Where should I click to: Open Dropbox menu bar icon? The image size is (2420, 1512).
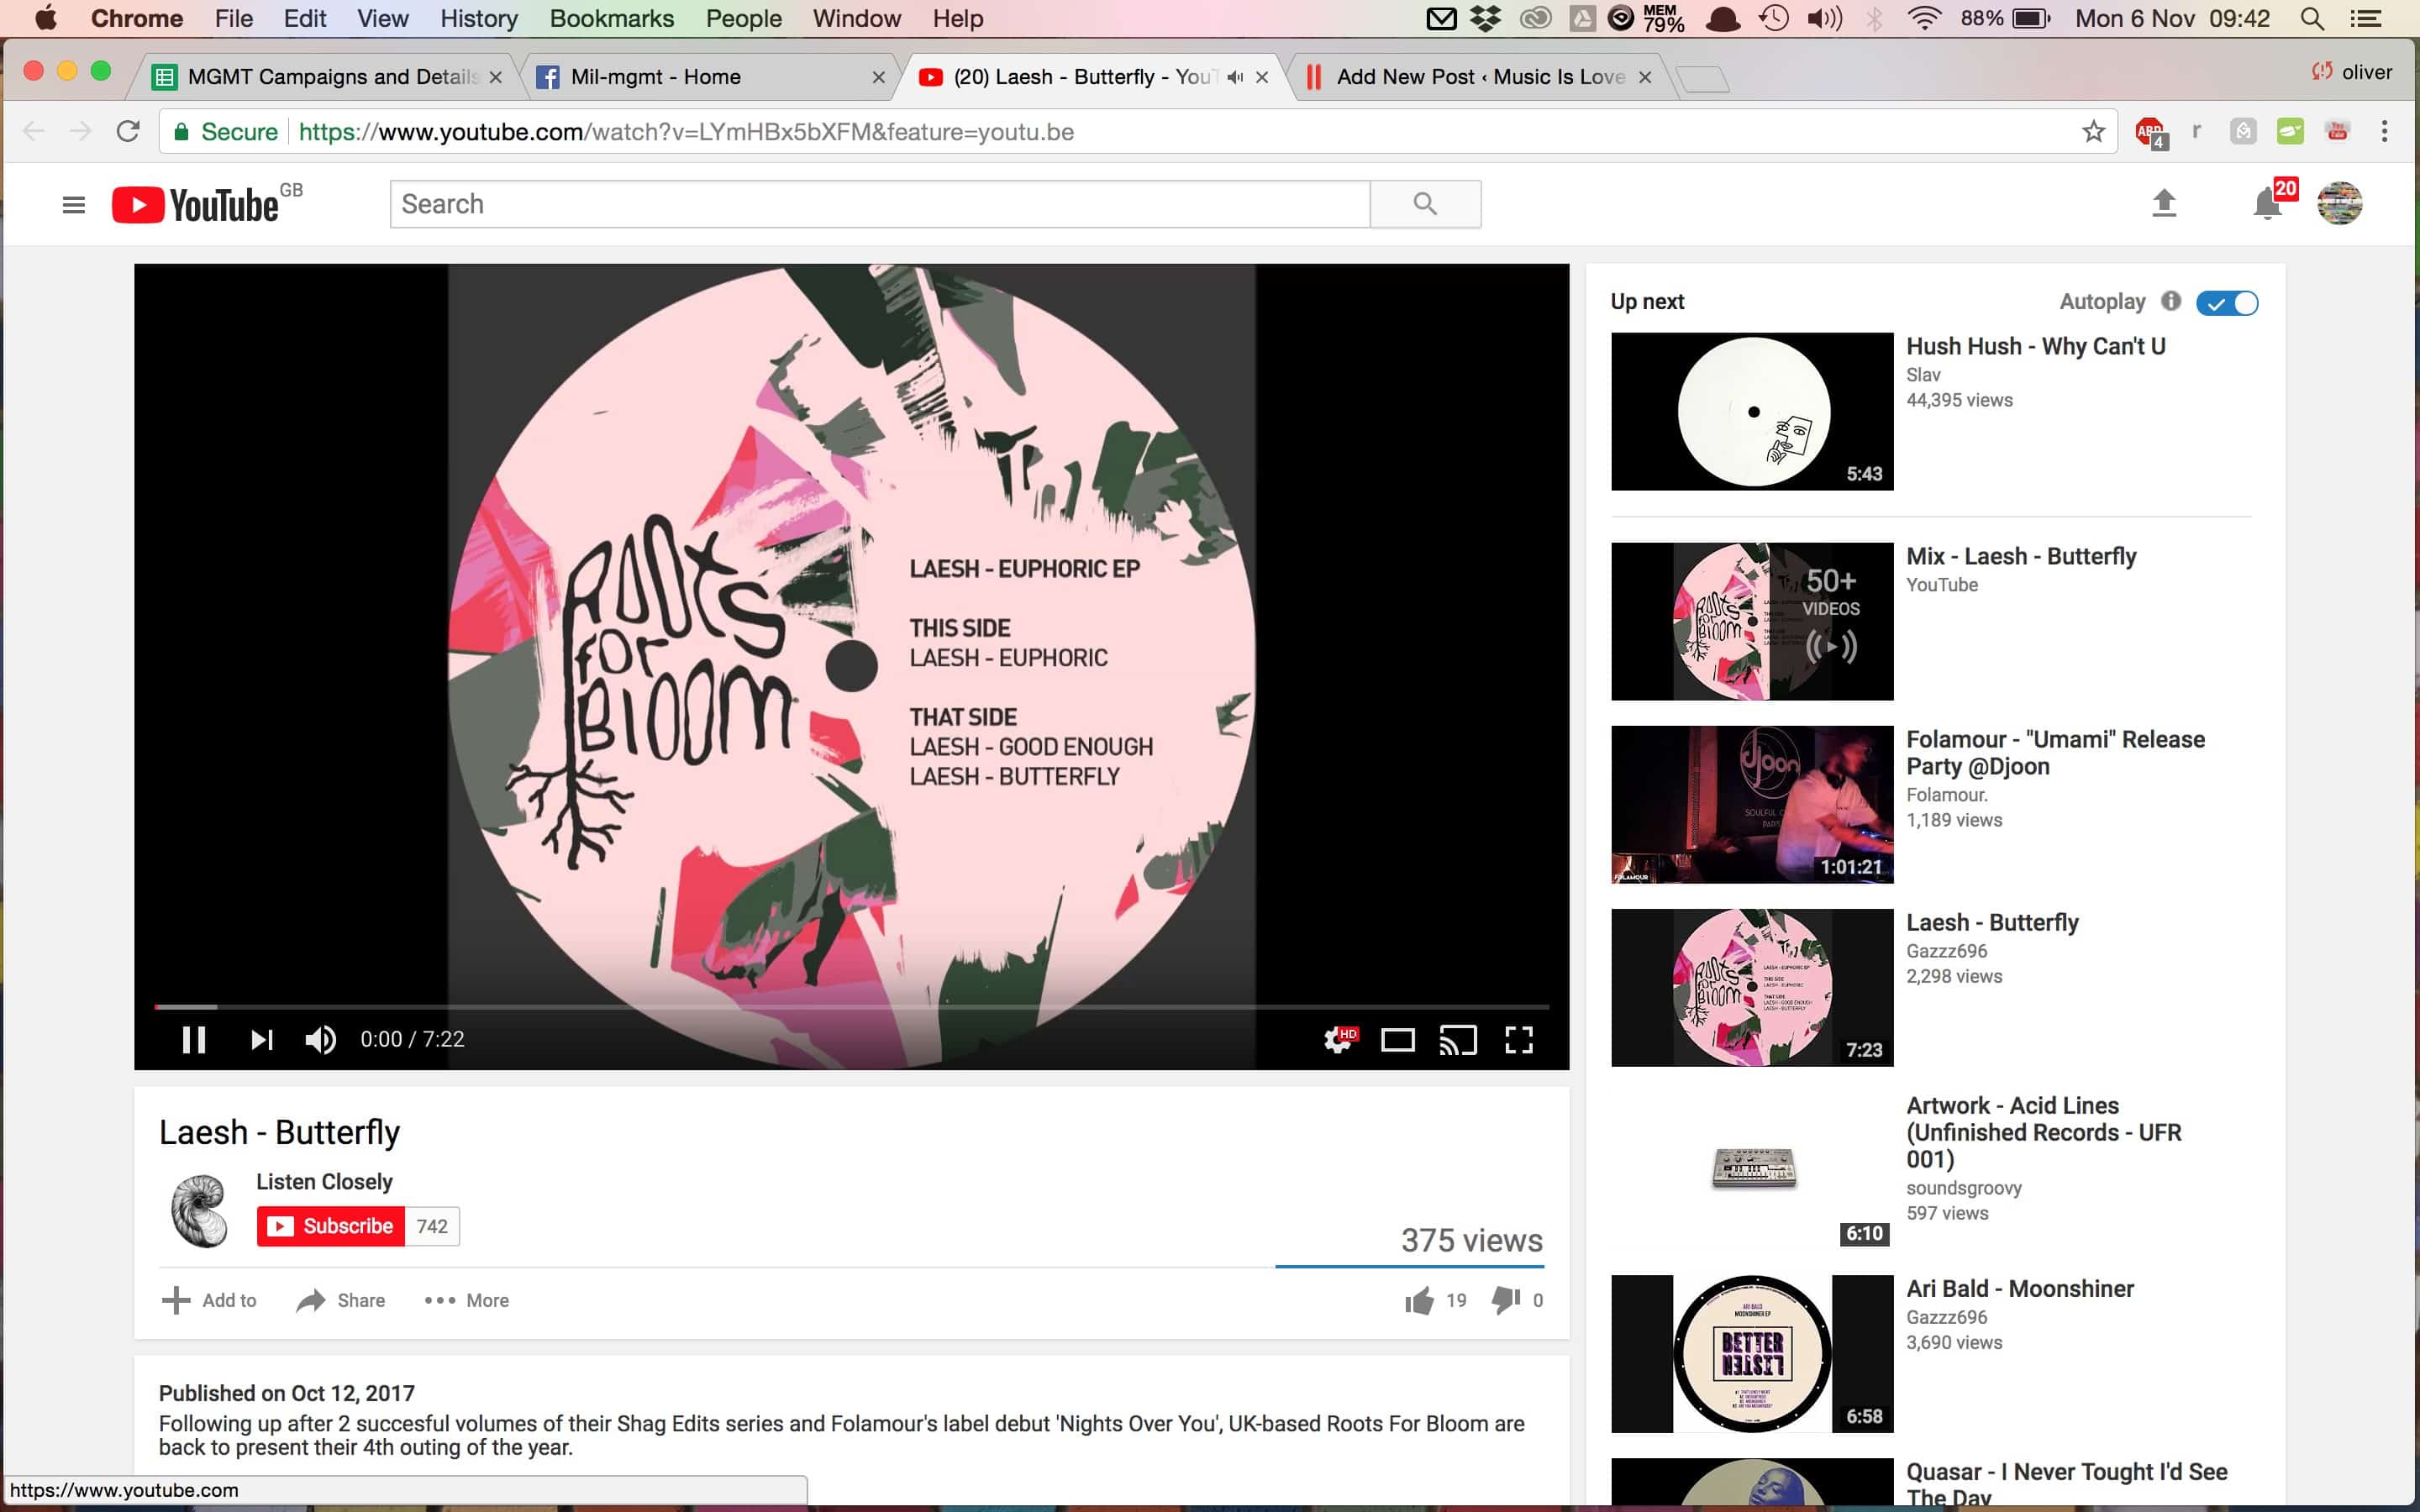coord(1487,18)
